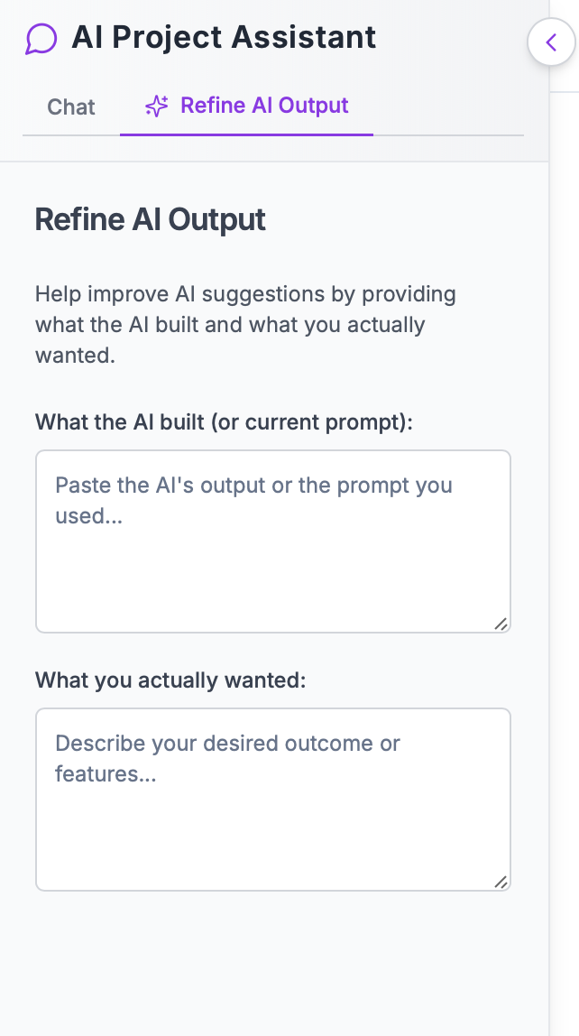
Task: Click the "AI Project Assistant" panel title
Action: pos(224,38)
